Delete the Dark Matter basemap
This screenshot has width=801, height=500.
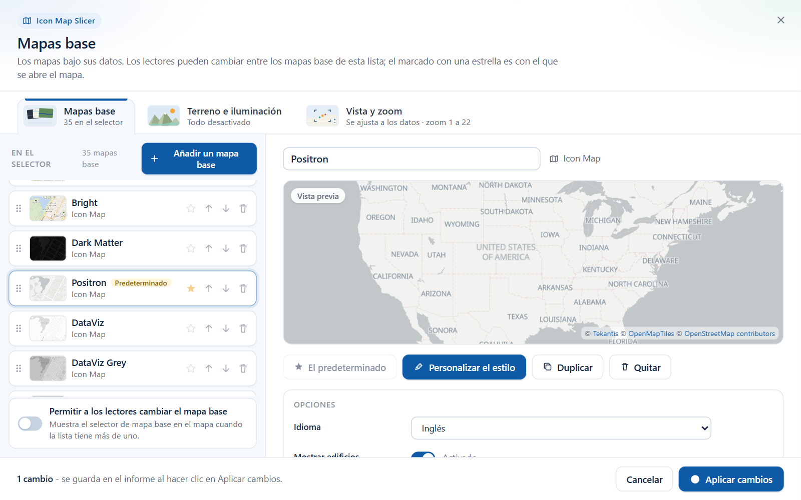point(243,248)
